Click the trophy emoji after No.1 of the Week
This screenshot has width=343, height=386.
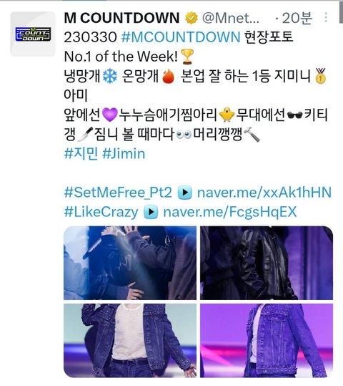pos(187,57)
